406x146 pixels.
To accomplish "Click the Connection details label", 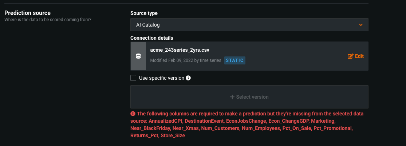I will tap(151, 38).
